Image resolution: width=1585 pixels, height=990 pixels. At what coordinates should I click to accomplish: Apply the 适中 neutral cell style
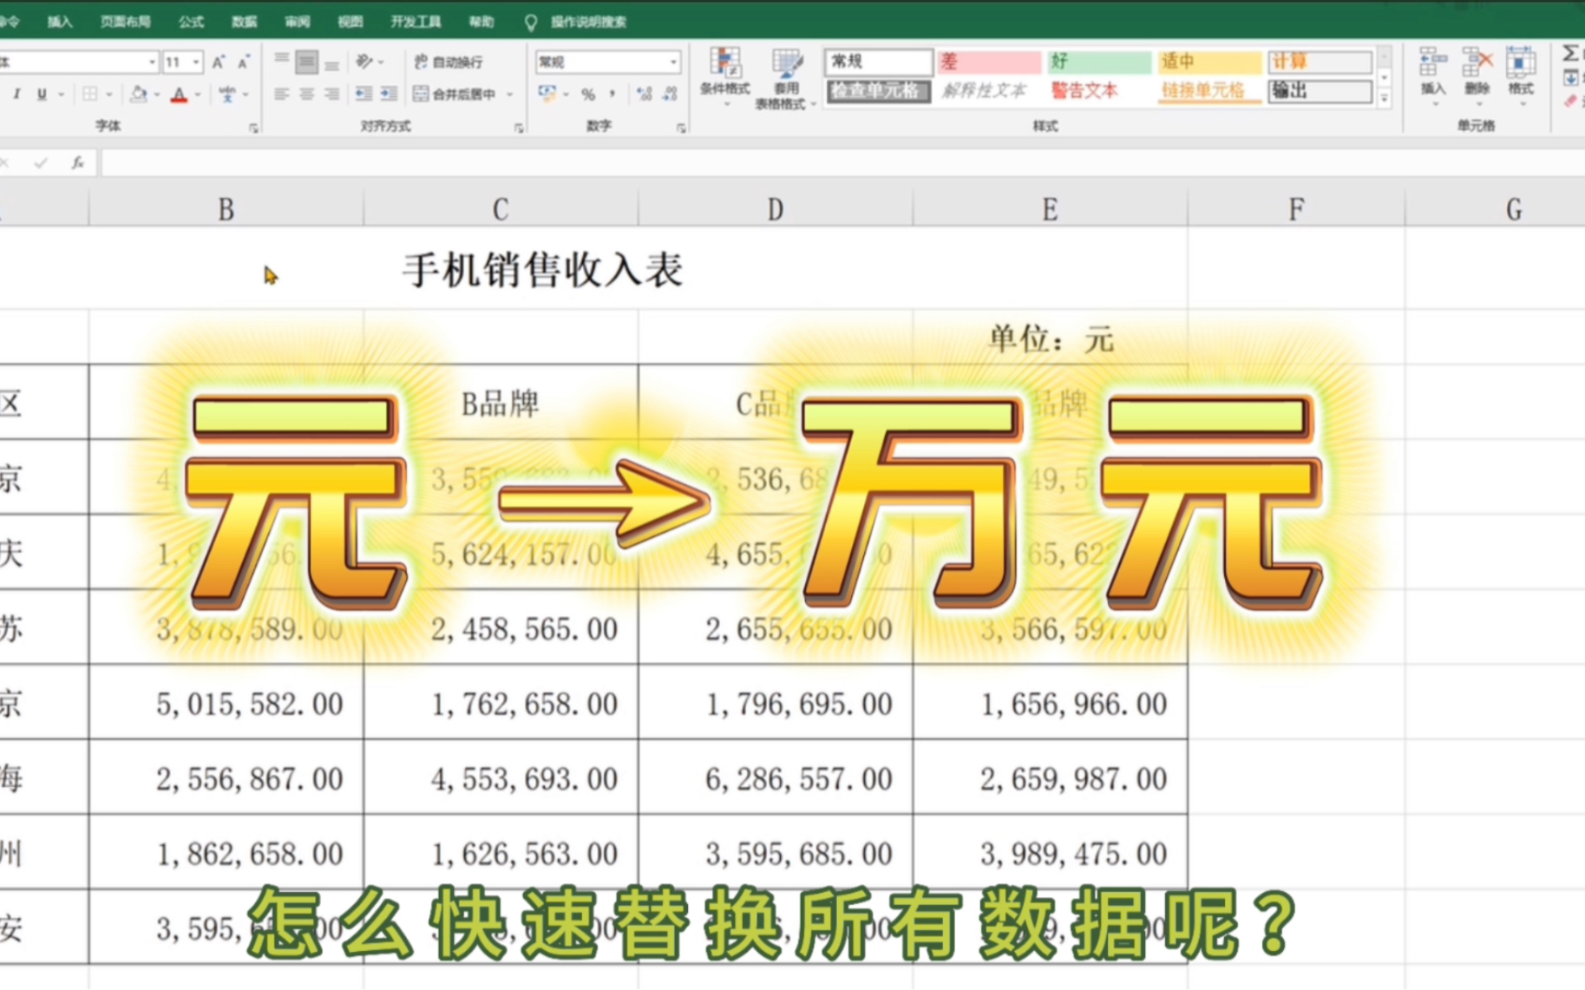point(1209,62)
